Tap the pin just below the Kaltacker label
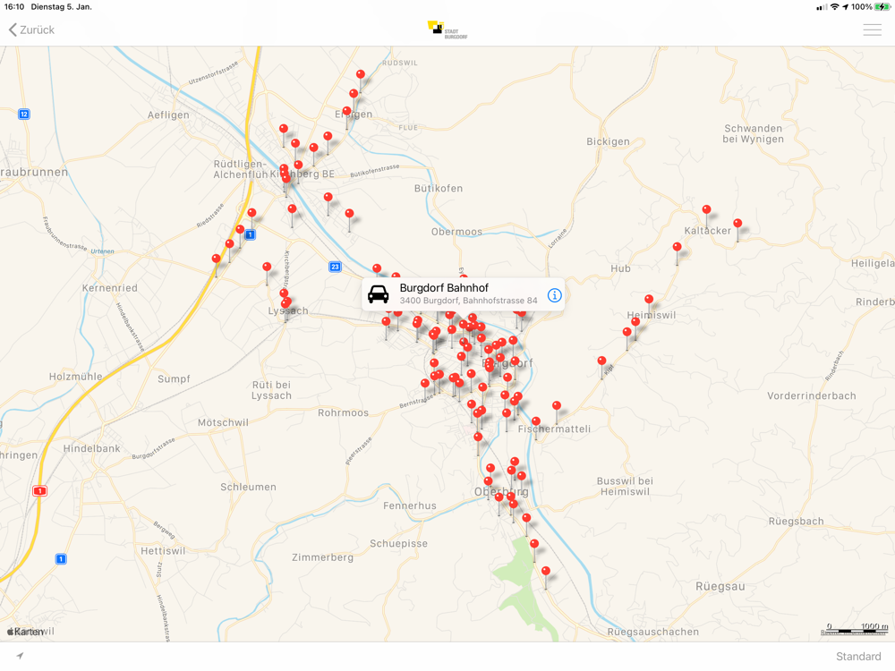Screen dimensions: 895x671 click(677, 247)
